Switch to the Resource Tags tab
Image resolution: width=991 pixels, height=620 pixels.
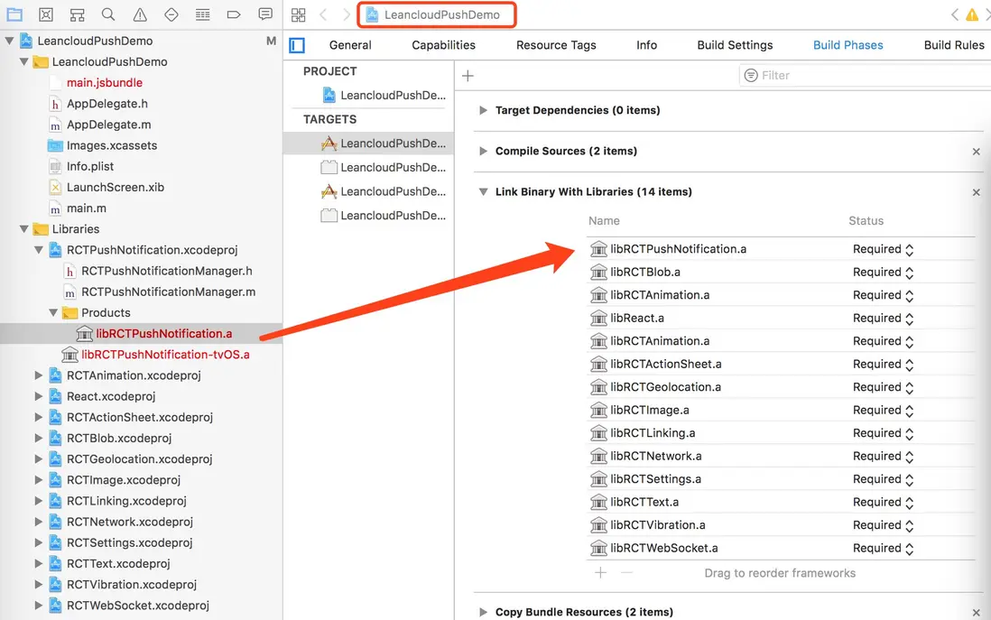coord(556,45)
